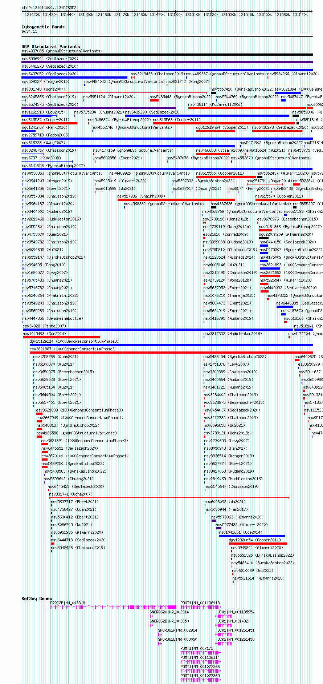323x684 pixels.
Task: Click the nsv1045498 (Coe2014) label
Action: 44,334
